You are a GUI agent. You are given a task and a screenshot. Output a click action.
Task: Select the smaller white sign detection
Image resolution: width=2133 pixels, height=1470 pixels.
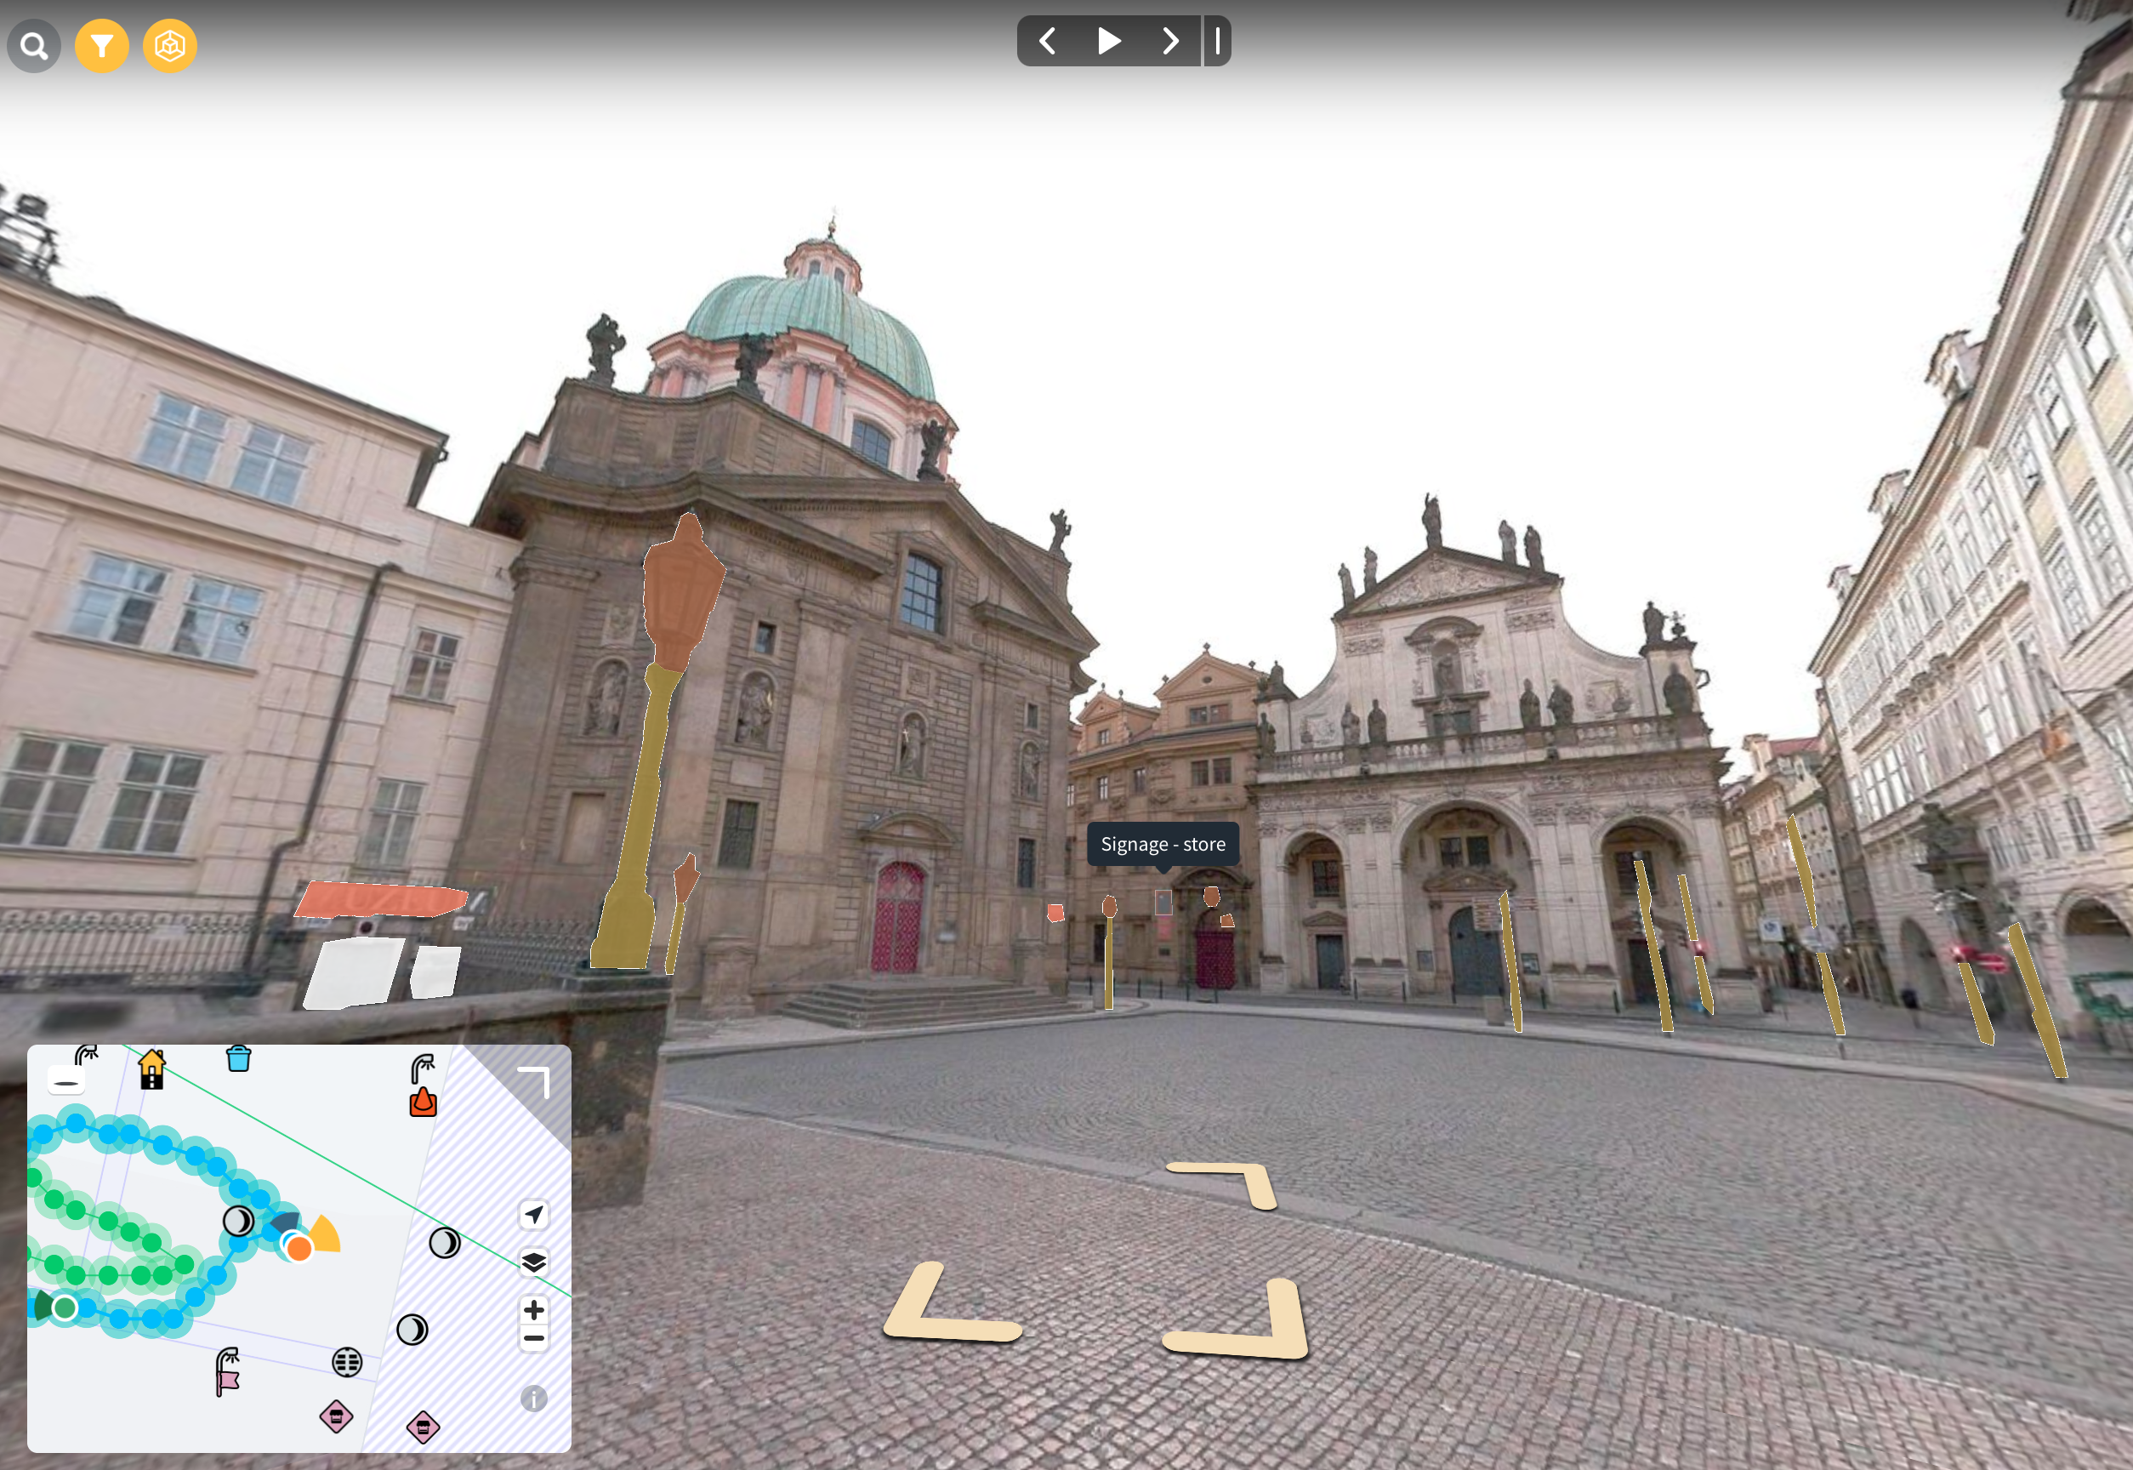435,971
